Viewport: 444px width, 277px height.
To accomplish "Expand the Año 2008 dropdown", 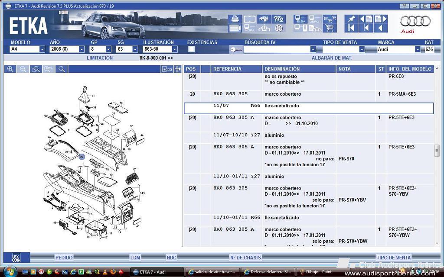I will [82, 49].
